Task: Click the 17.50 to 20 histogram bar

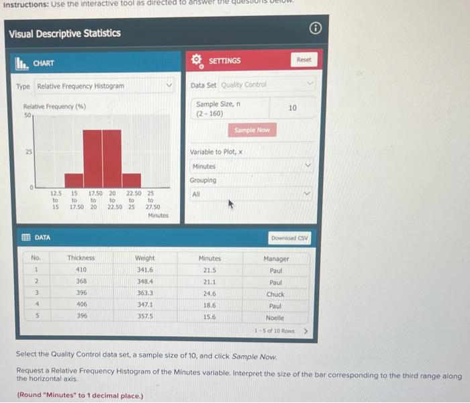Action: pyautogui.click(x=93, y=159)
